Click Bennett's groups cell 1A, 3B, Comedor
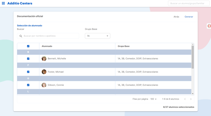The image size is (211, 116). (138, 59)
